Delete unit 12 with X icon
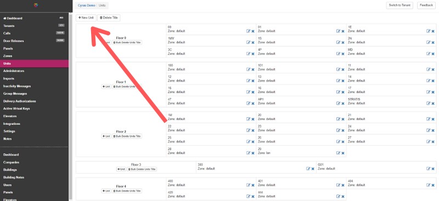The height and width of the screenshot is (201, 439). [x=253, y=81]
